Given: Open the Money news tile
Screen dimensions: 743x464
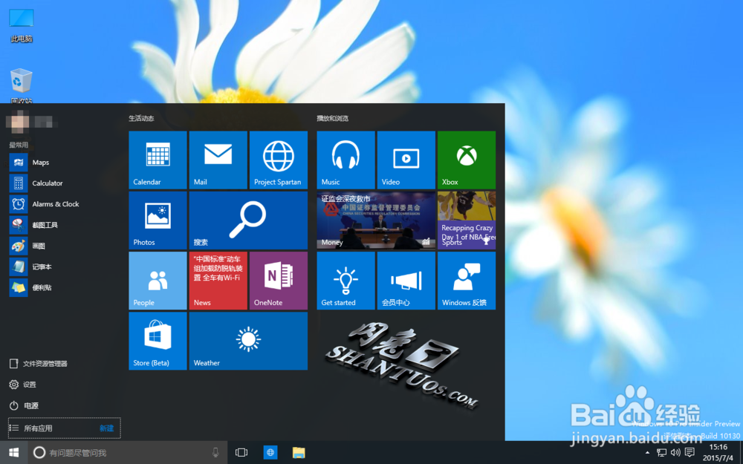Looking at the screenshot, I should point(376,220).
